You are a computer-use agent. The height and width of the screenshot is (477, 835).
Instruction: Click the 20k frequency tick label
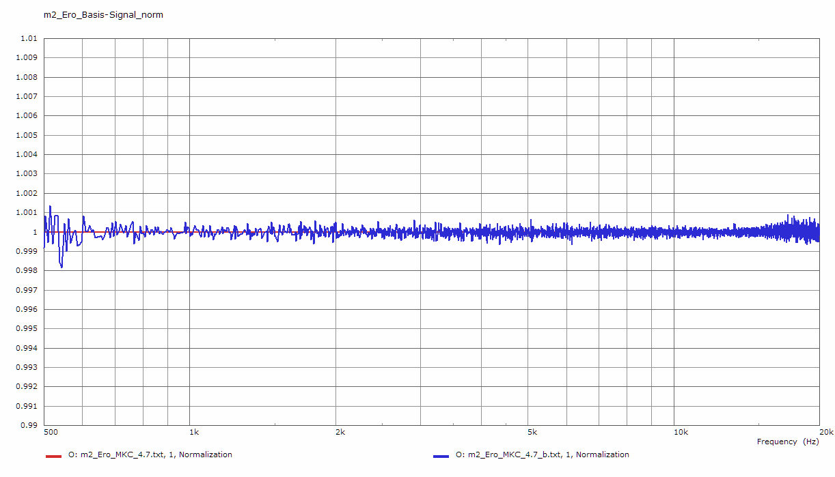pyautogui.click(x=826, y=433)
